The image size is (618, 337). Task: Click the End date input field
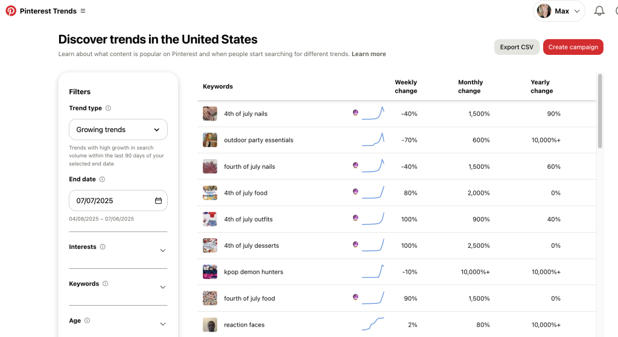pyautogui.click(x=112, y=201)
